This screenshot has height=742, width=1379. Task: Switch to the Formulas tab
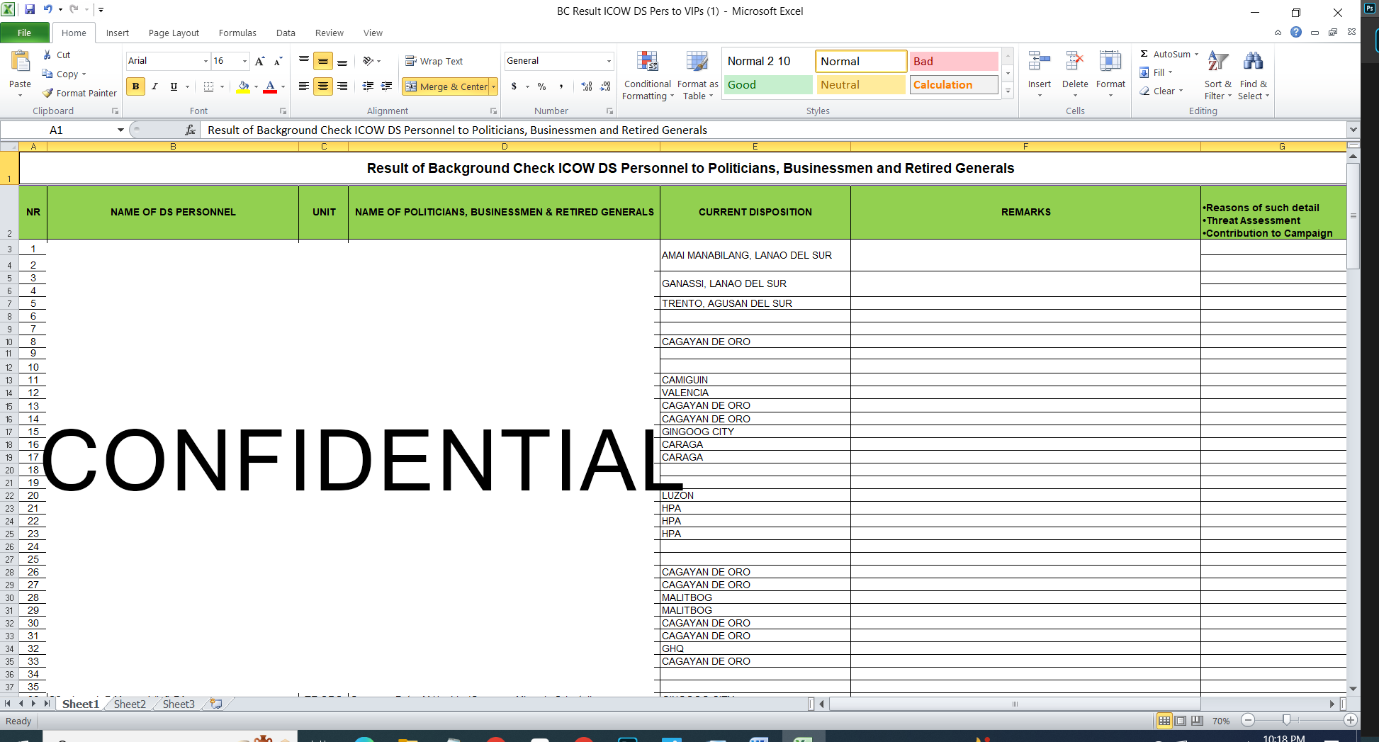(x=237, y=33)
